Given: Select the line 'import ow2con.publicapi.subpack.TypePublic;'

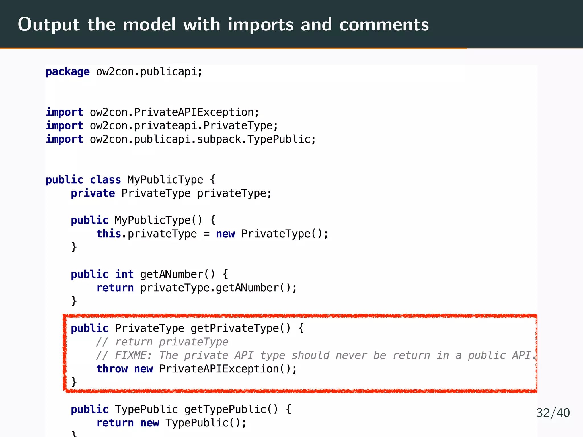Looking at the screenshot, I should point(181,139).
